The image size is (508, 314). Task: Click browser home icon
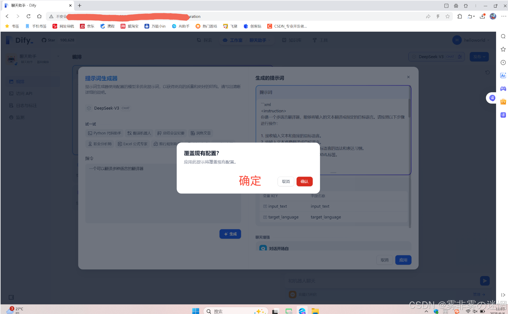[39, 16]
